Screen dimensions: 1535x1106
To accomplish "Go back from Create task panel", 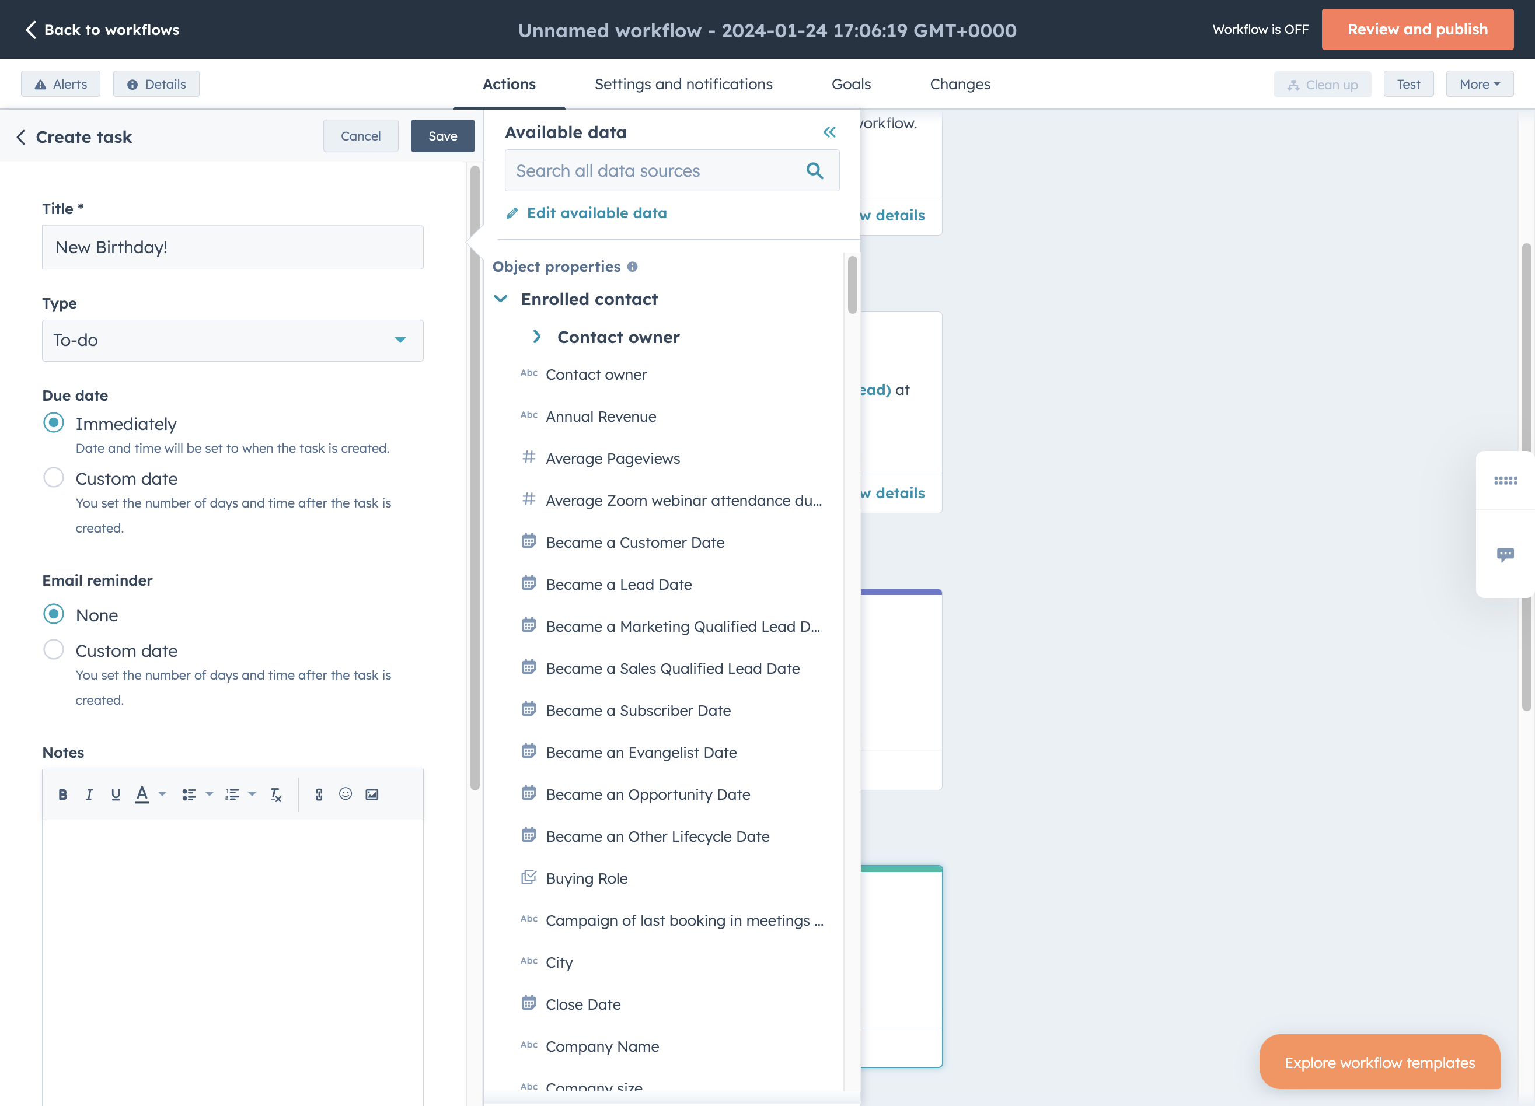I will [x=21, y=137].
